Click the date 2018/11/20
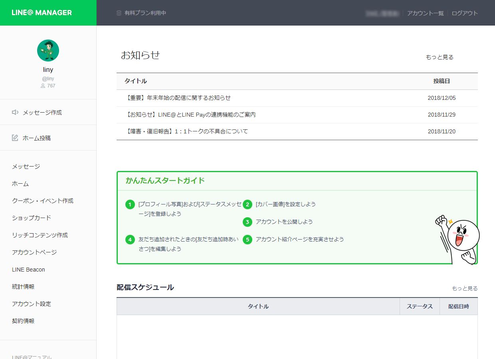The height and width of the screenshot is (359, 495). [442, 131]
